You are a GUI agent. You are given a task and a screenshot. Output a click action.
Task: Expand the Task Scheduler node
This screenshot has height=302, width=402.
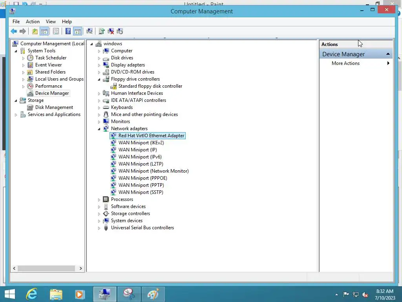point(23,58)
